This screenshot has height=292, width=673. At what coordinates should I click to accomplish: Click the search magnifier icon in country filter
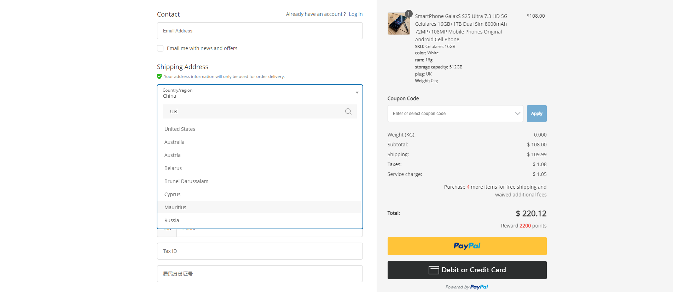pos(348,111)
